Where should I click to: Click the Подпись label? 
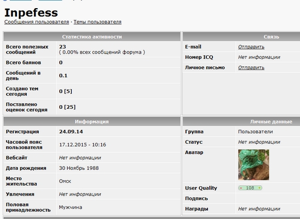pyautogui.click(x=197, y=199)
